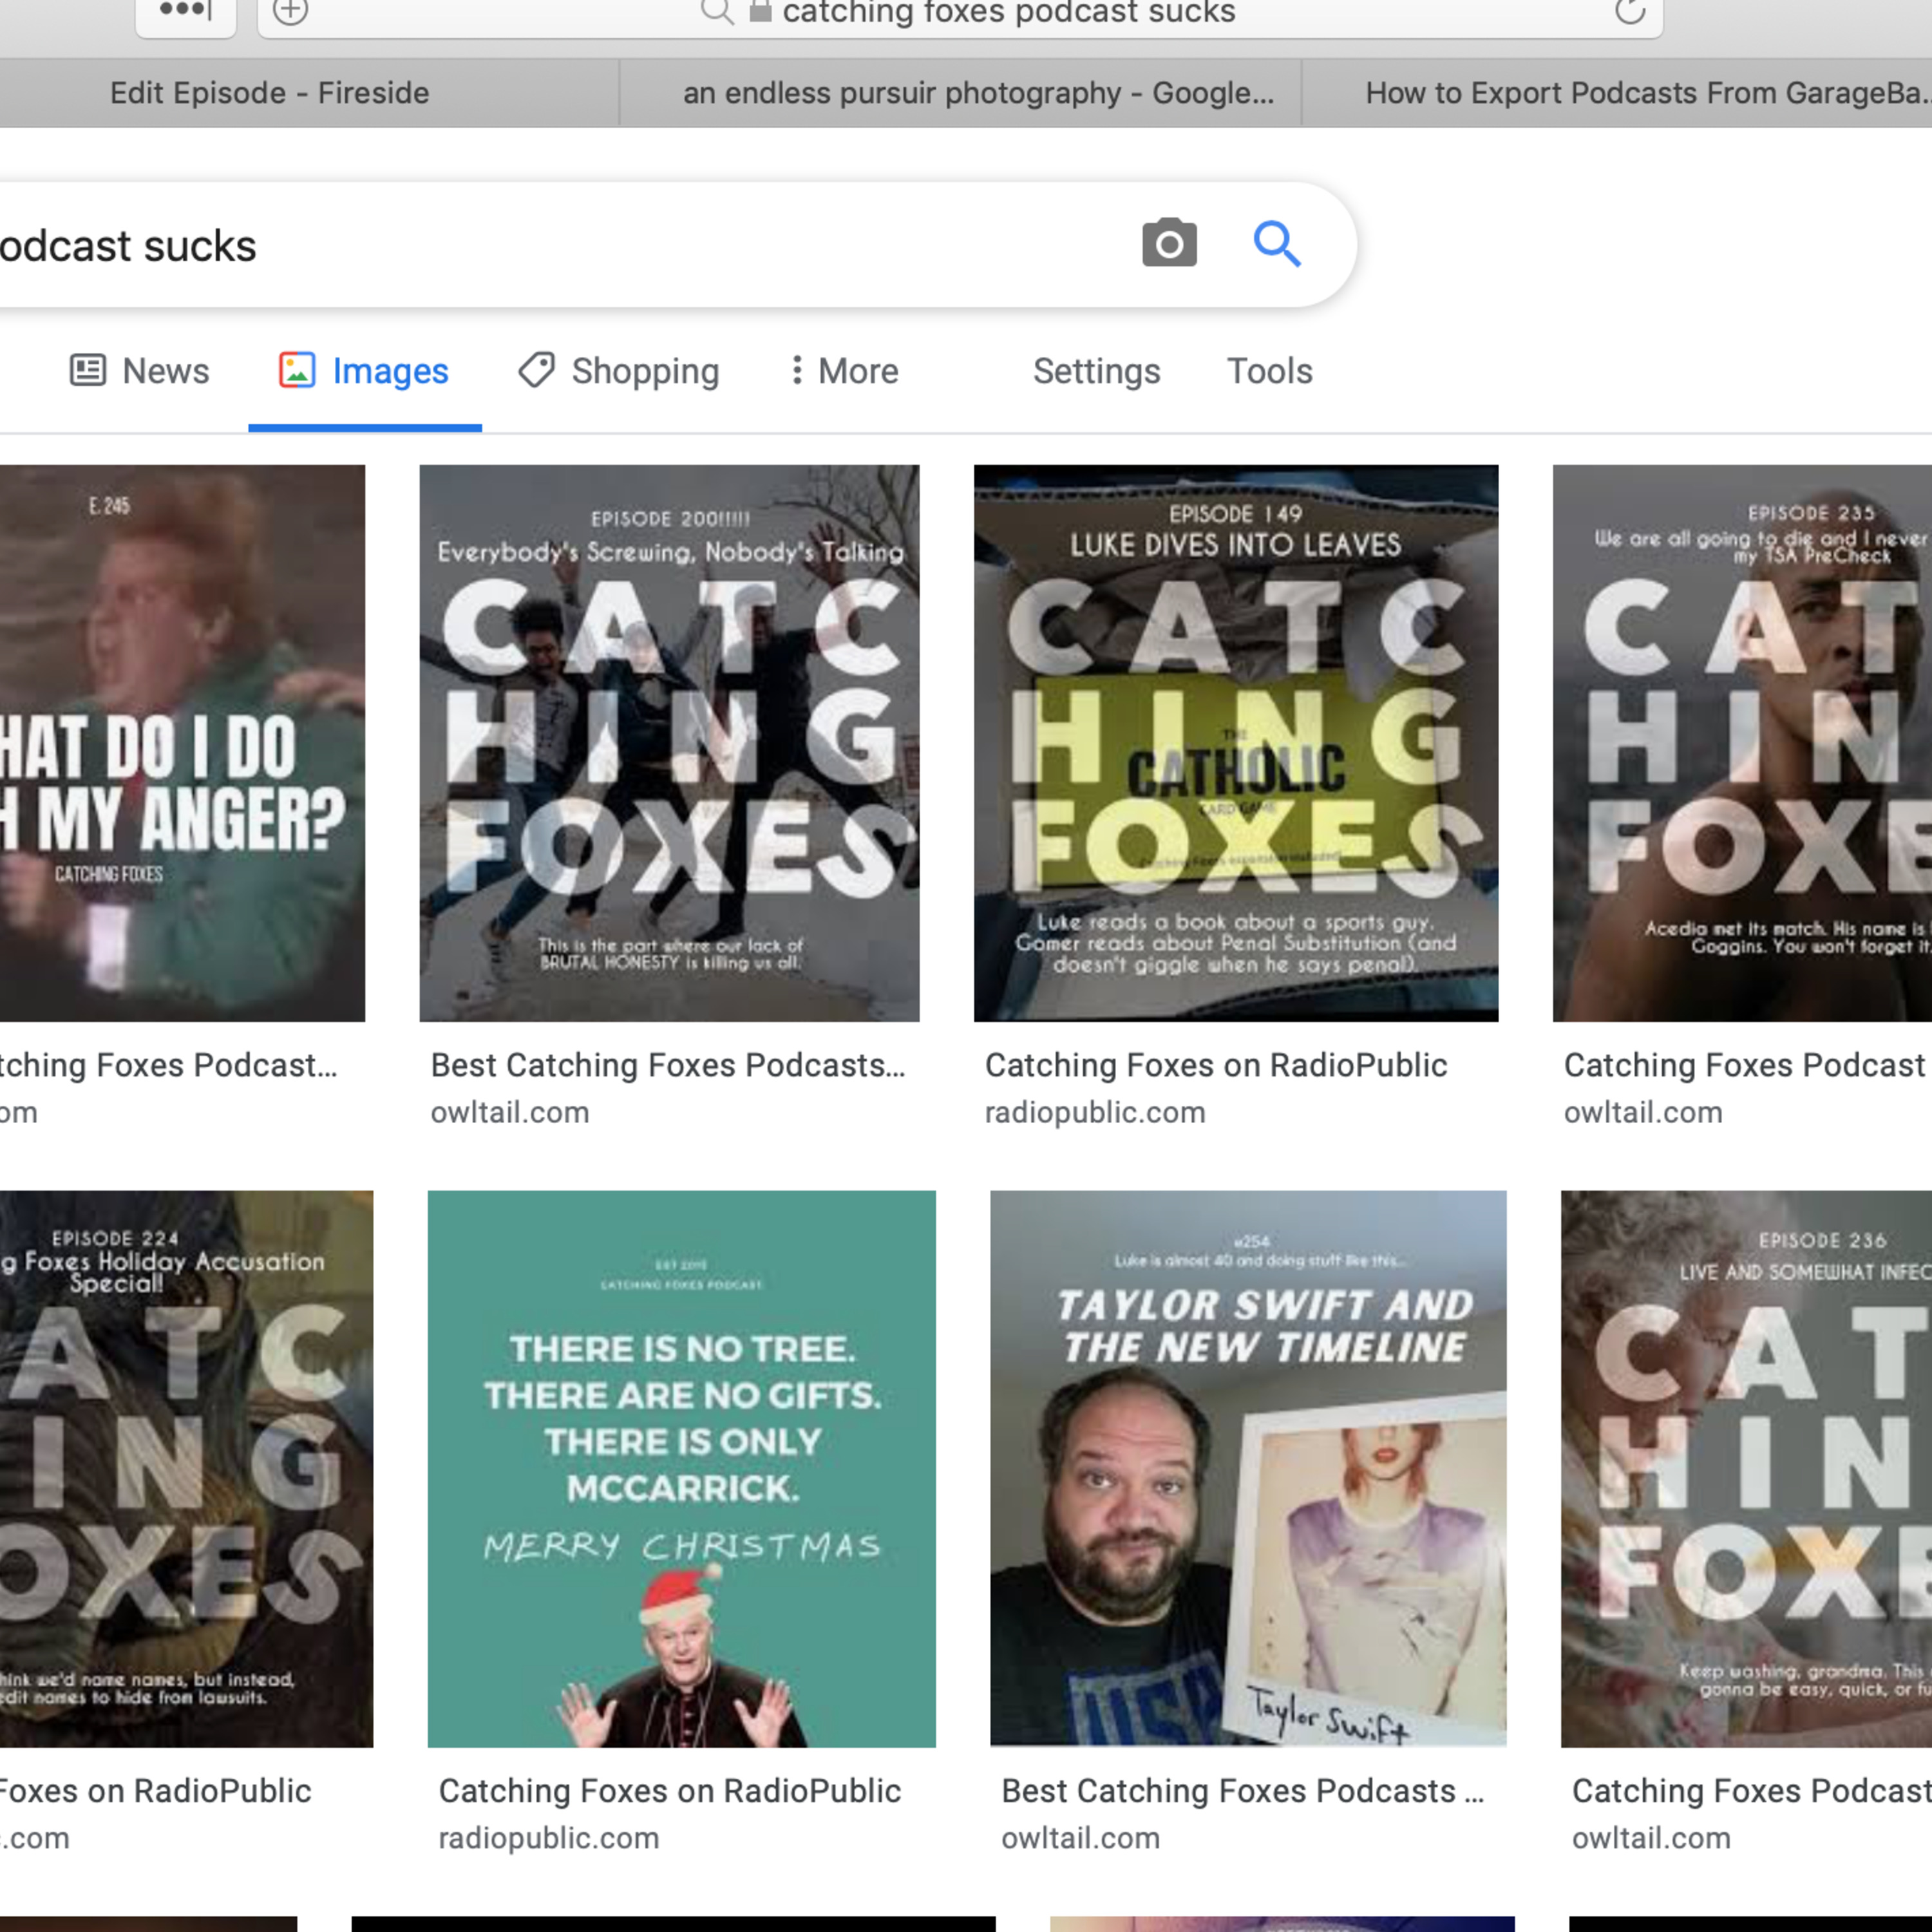Click owltail.com source under Episode 235 result
The width and height of the screenshot is (1932, 1932).
[1643, 1113]
